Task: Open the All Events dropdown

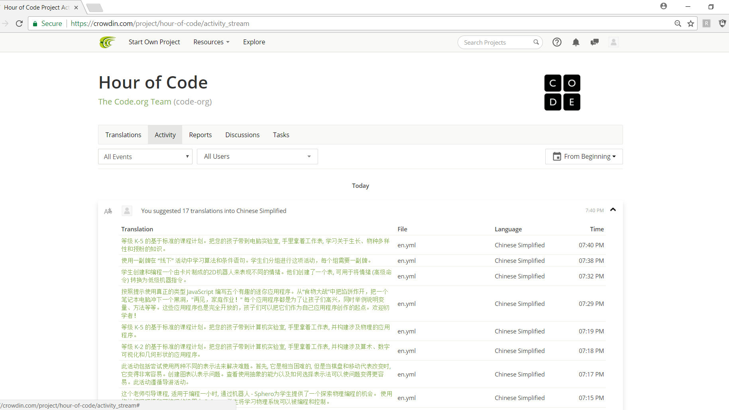Action: [x=145, y=157]
